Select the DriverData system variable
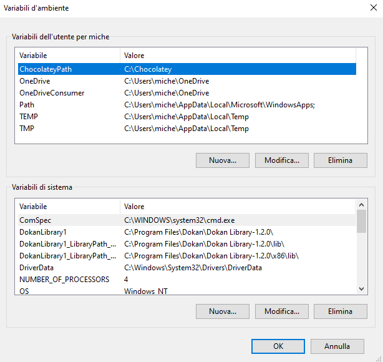The height and width of the screenshot is (362, 383). tap(187, 268)
